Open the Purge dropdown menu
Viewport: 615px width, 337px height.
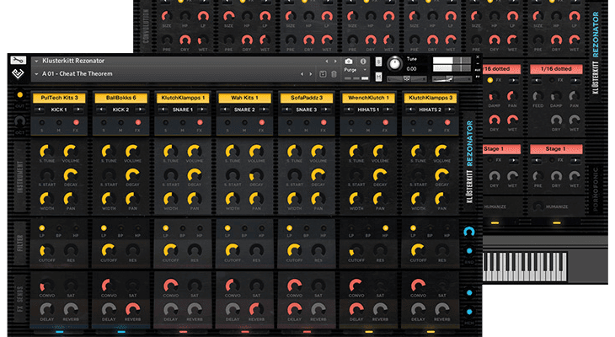tap(356, 73)
